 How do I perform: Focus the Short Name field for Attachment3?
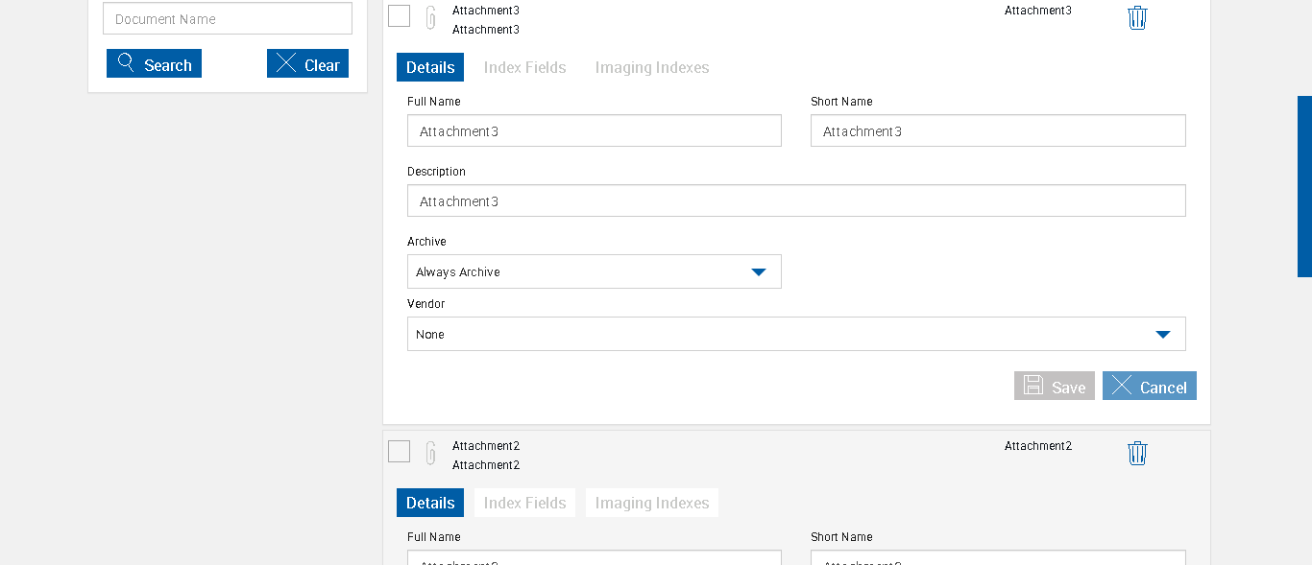click(997, 130)
